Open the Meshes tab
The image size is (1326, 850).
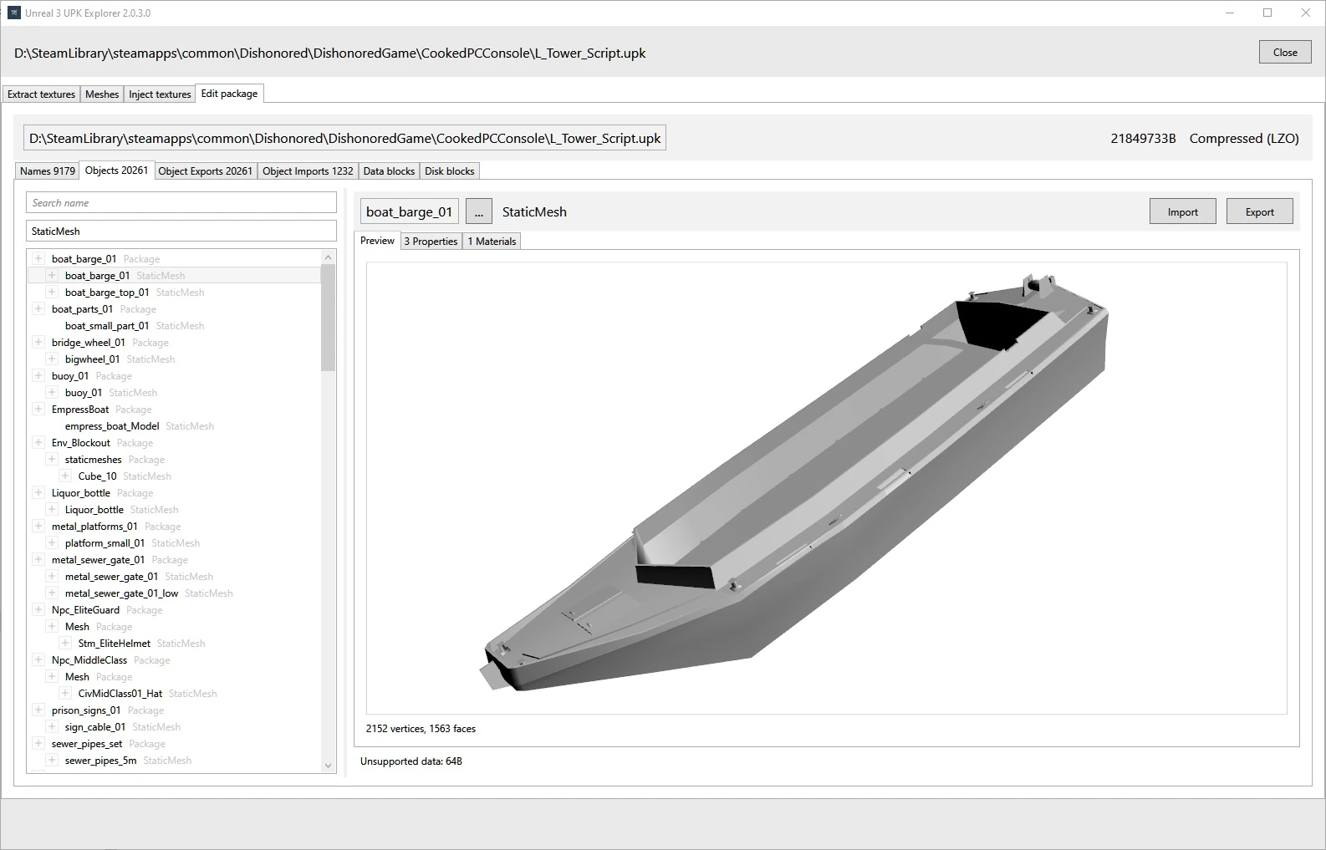click(102, 94)
